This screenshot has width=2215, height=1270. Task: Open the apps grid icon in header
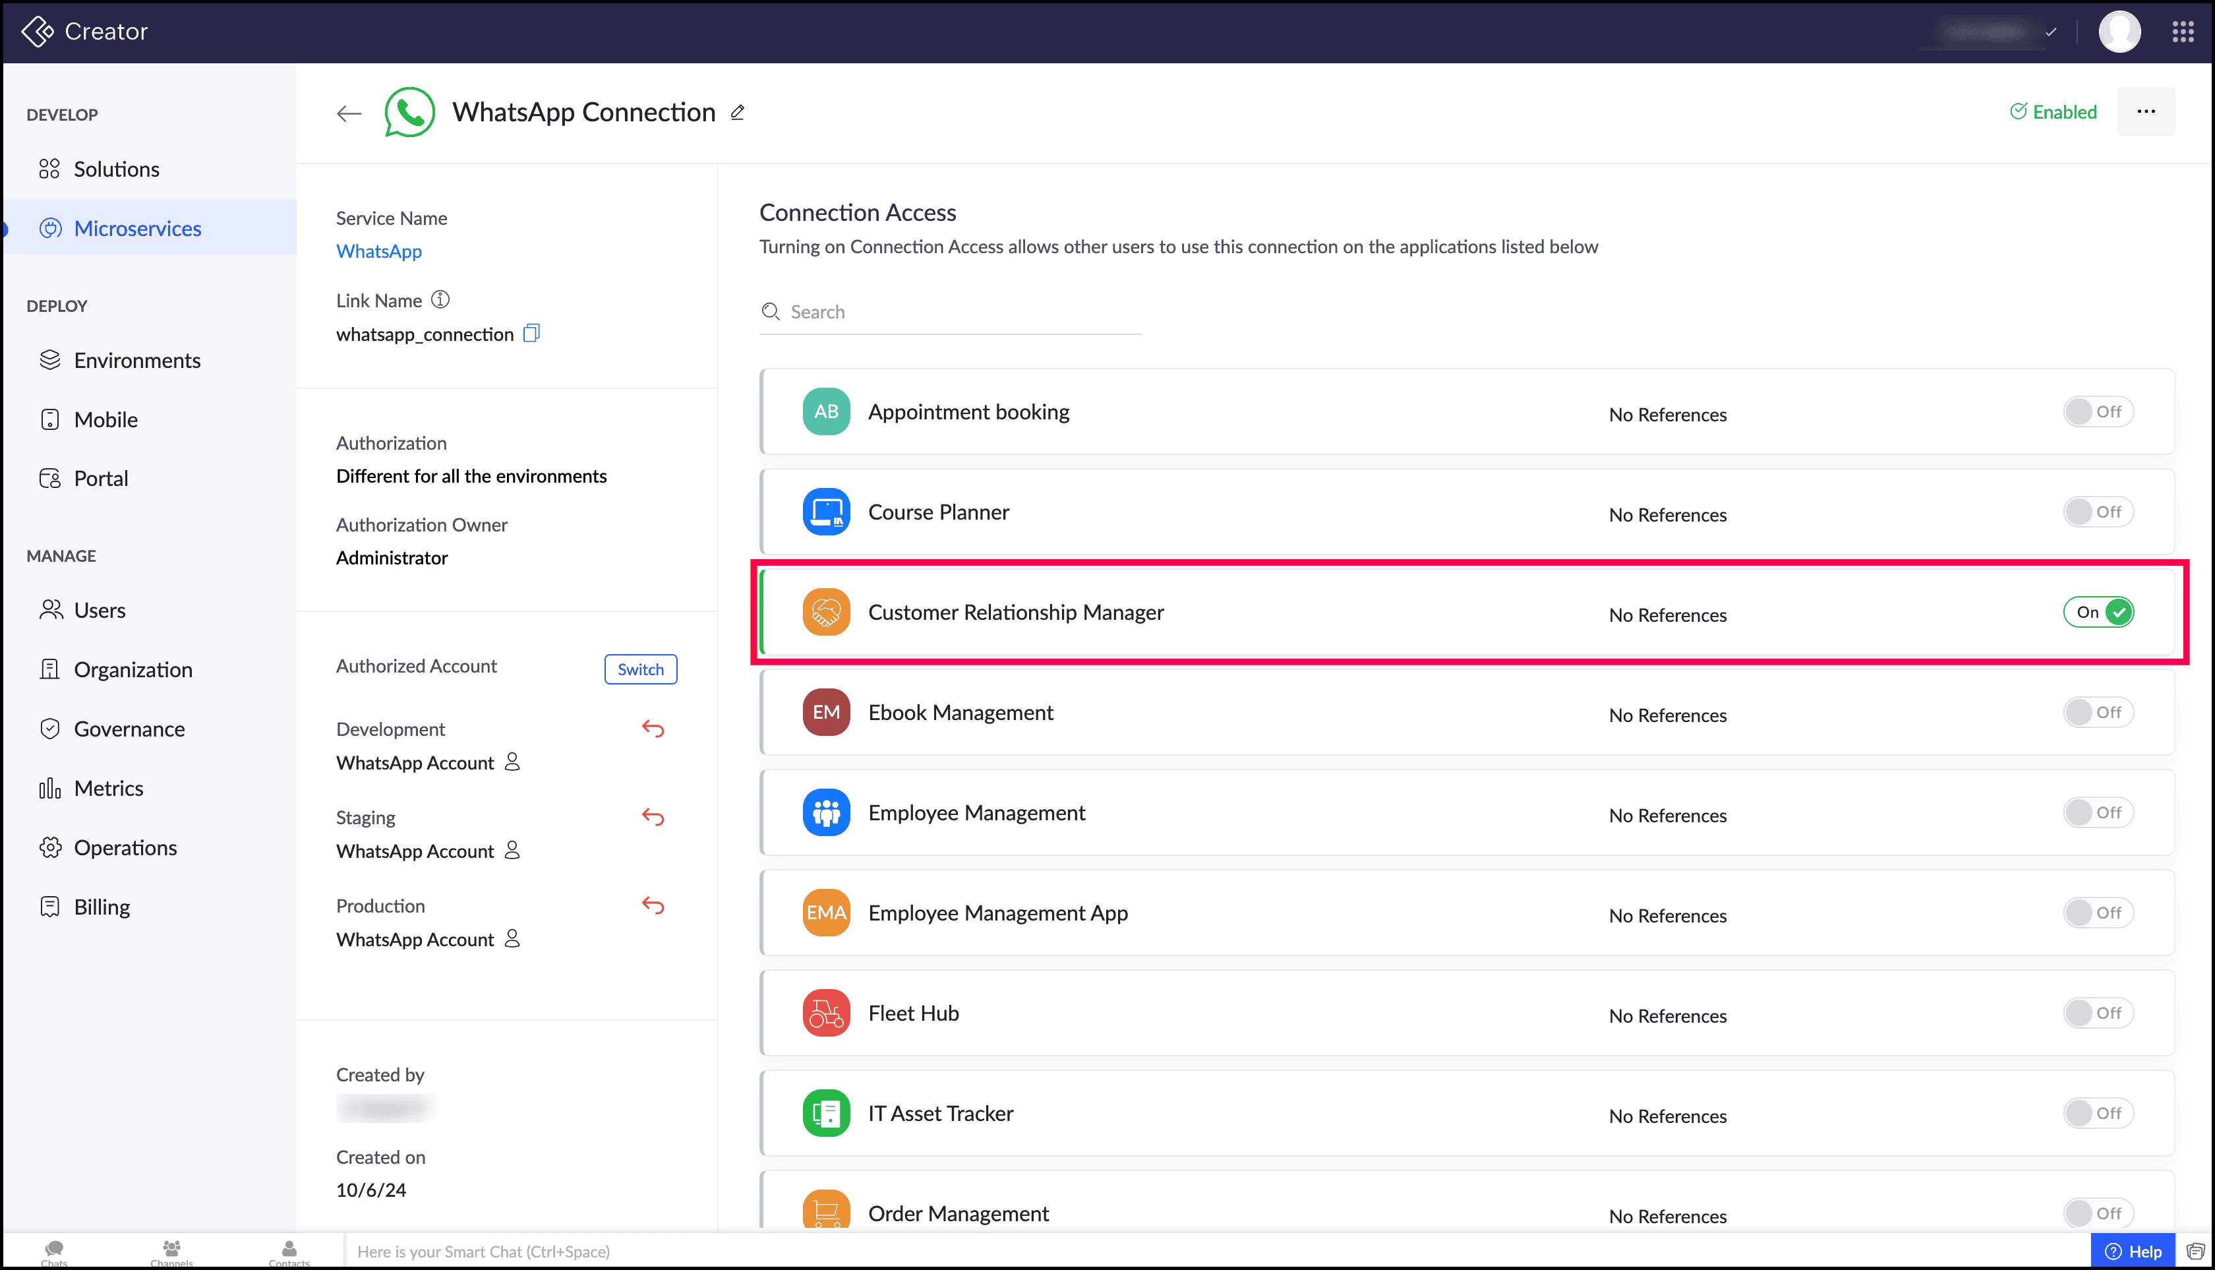2183,32
